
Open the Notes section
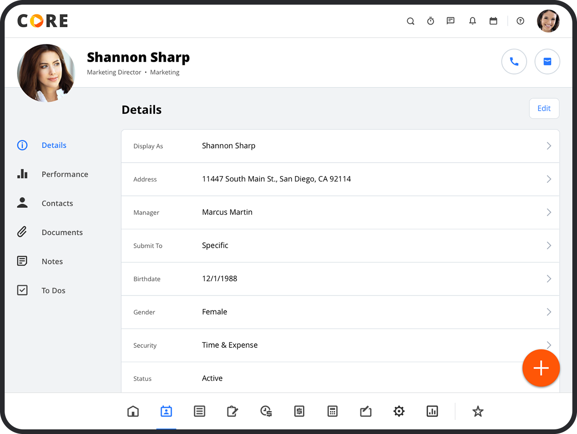pos(52,262)
